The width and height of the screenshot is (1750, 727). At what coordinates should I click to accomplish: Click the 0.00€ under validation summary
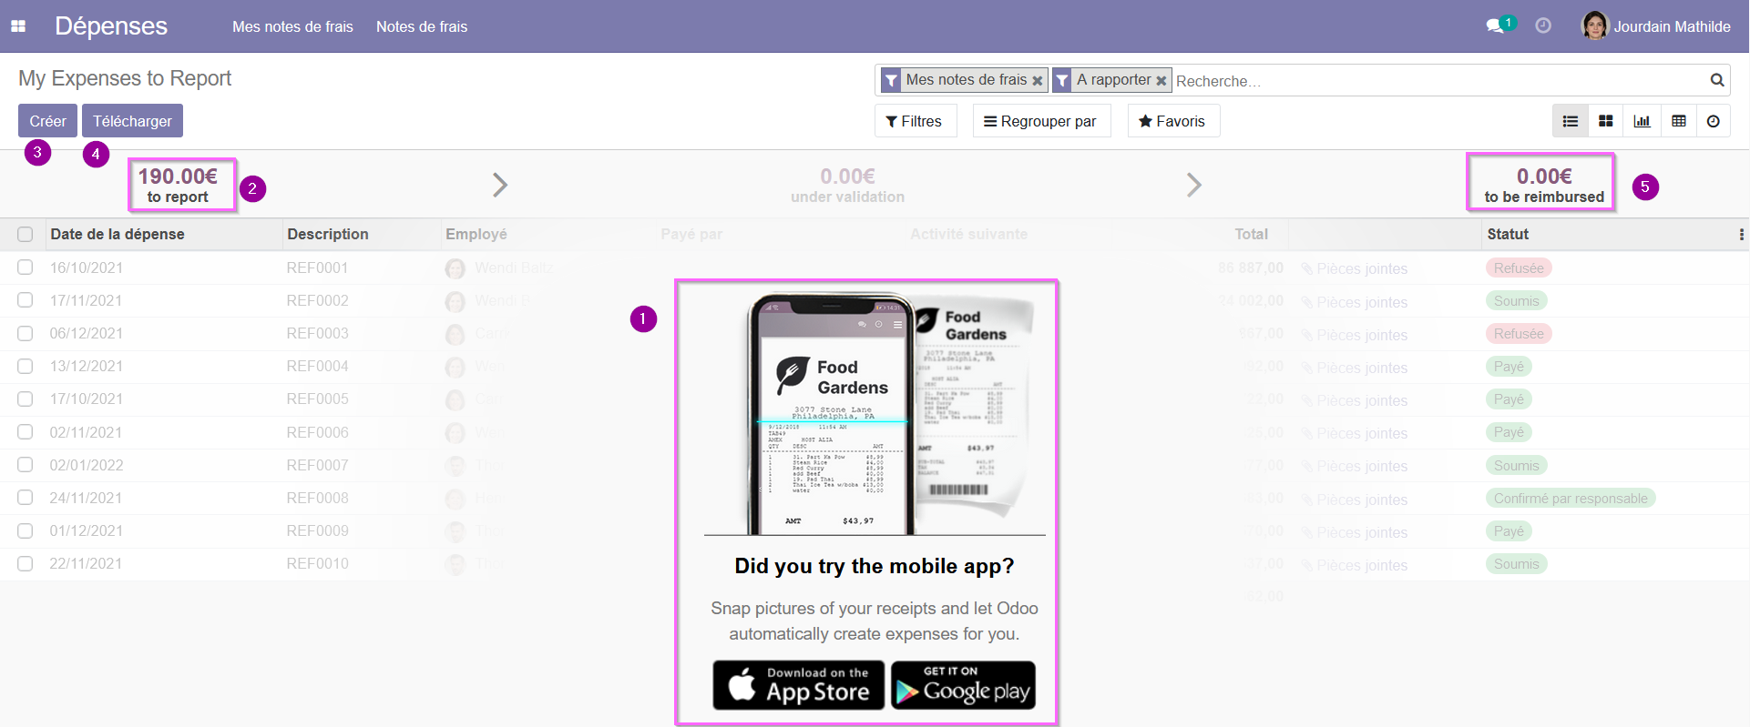point(847,185)
